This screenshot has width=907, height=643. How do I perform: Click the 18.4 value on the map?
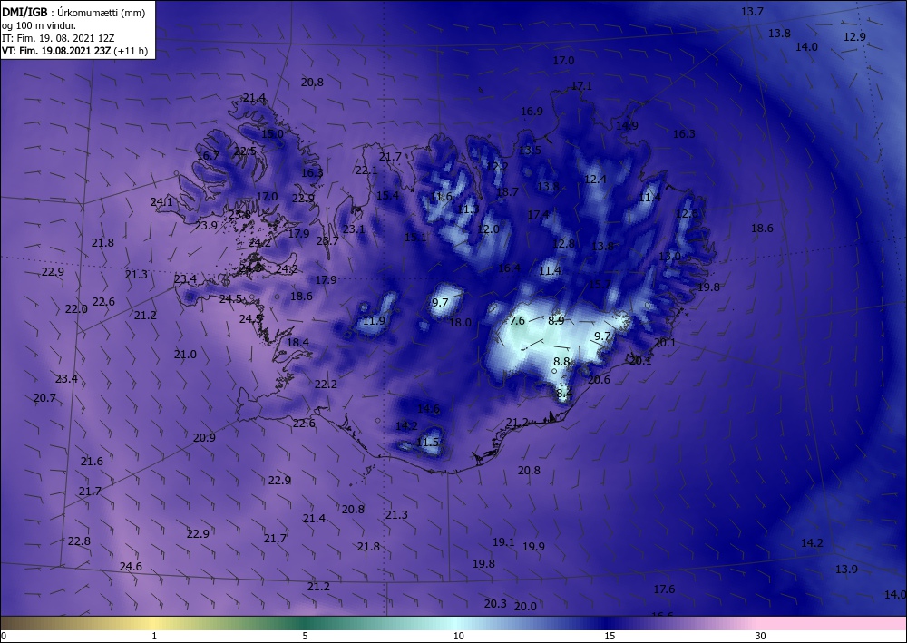tap(297, 342)
